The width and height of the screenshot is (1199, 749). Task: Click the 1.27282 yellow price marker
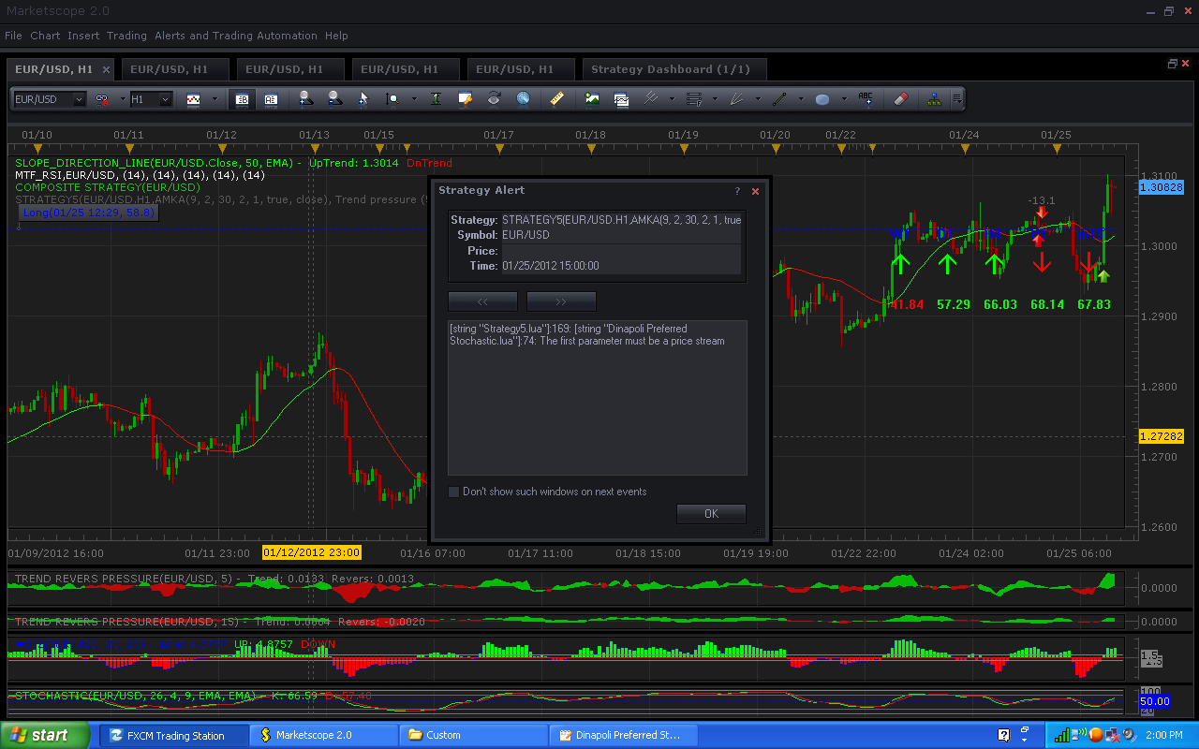pyautogui.click(x=1162, y=436)
